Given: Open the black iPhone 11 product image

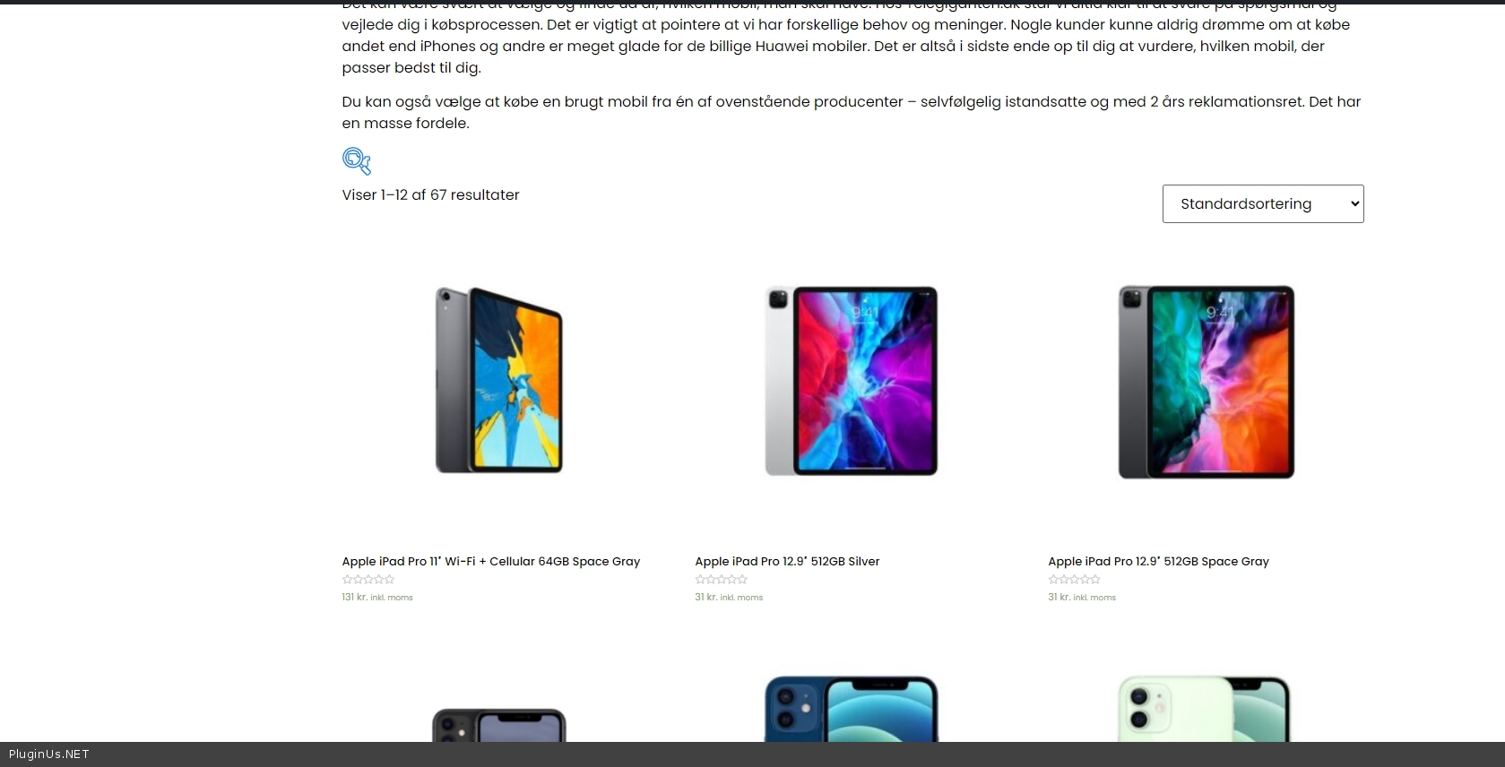Looking at the screenshot, I should [x=498, y=725].
